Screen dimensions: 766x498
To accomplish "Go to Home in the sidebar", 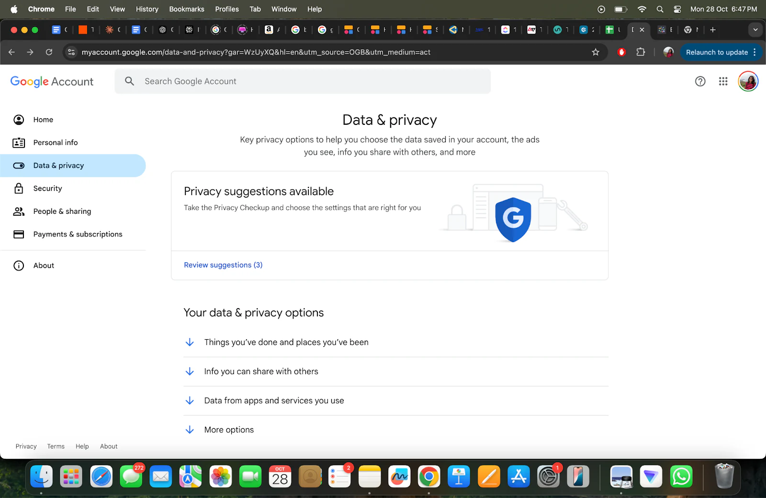I will pyautogui.click(x=73, y=120).
